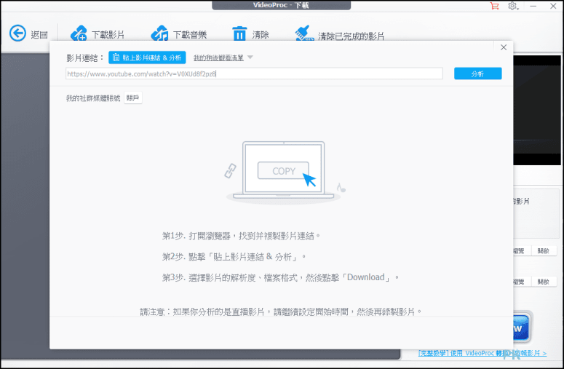564x369 pixels.
Task: Click 第1步 instruction text
Action: 241,236
